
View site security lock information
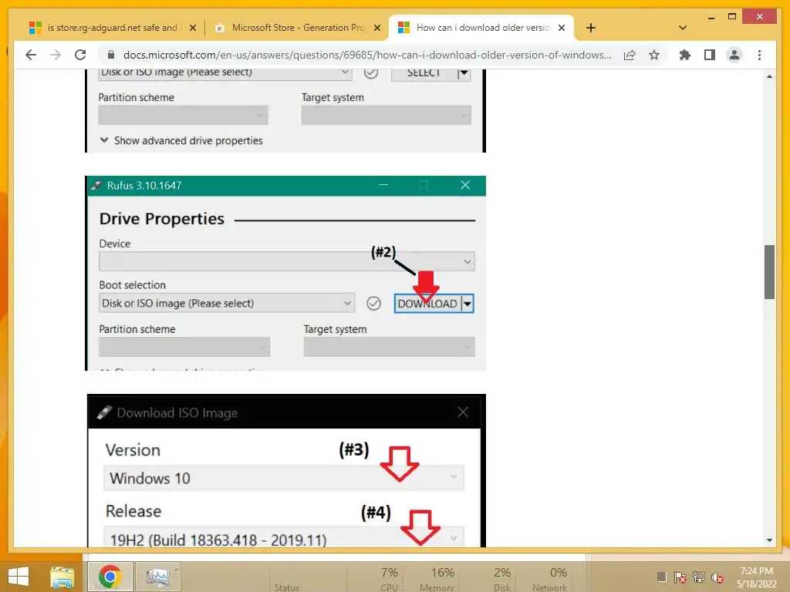[x=111, y=55]
